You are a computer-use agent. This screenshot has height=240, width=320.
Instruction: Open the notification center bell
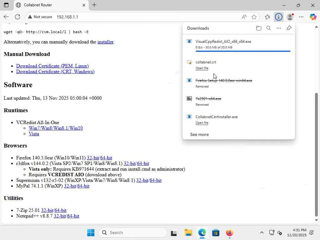(x=312, y=232)
